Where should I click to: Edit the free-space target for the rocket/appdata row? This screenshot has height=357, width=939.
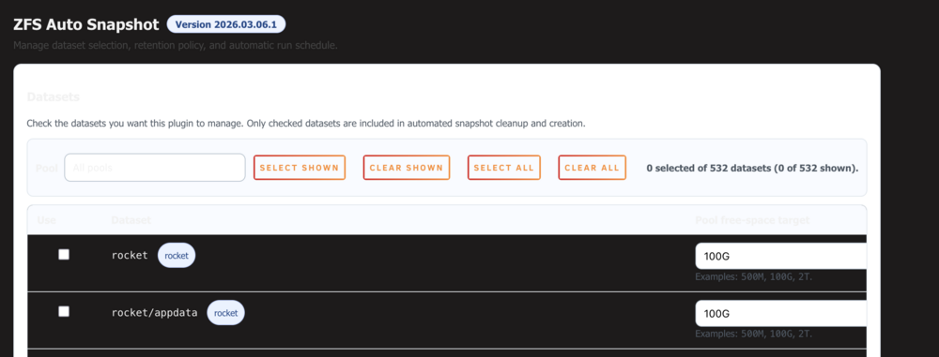tap(781, 313)
